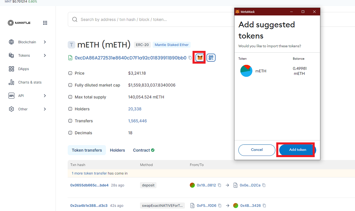
Task: Click the swapExactNATIVEForT... method badge
Action: pyautogui.click(x=162, y=205)
